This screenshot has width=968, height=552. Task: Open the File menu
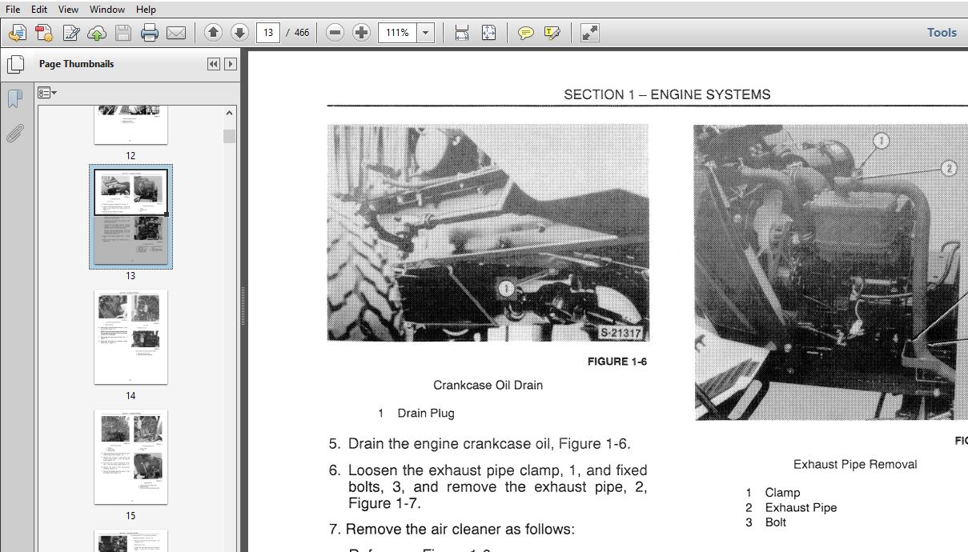[13, 10]
